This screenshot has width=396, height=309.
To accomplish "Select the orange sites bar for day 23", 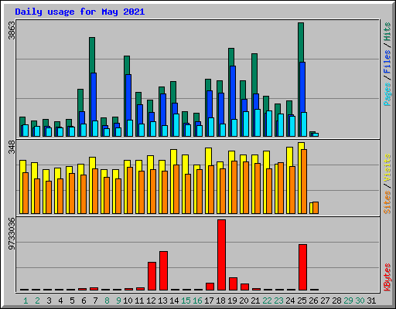I will 281,188.
